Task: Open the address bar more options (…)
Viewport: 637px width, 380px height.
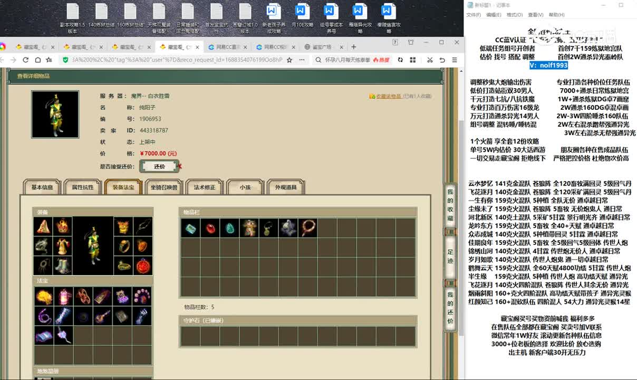Action: click(x=302, y=60)
